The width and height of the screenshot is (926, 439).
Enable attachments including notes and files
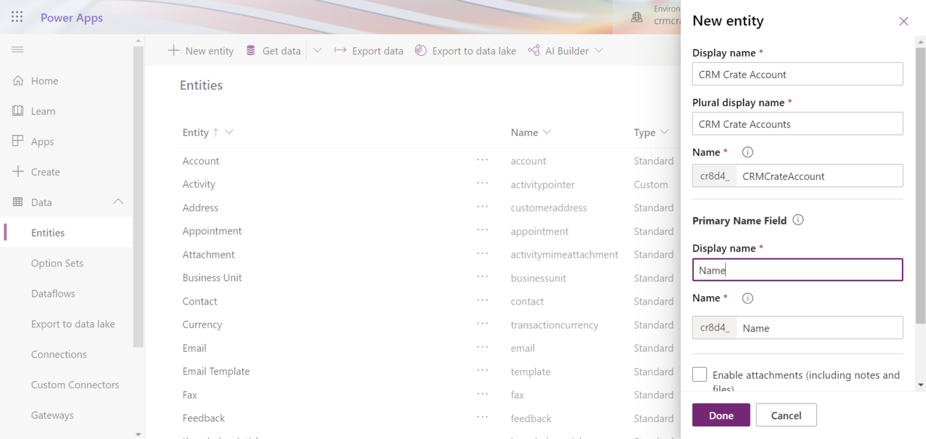(x=699, y=374)
